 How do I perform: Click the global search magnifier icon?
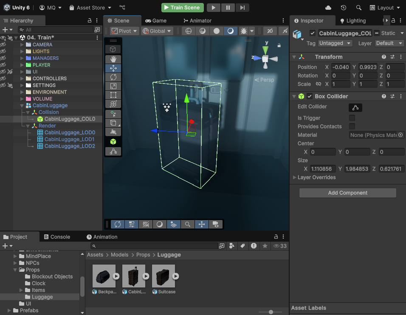pos(358,8)
